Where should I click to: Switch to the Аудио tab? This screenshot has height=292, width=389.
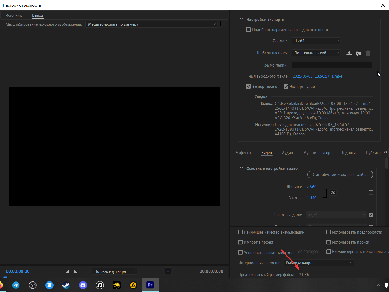tap(287, 153)
